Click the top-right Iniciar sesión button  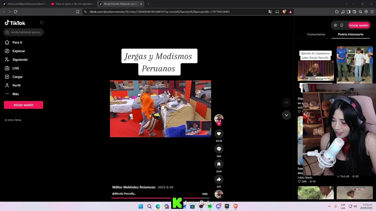(359, 25)
